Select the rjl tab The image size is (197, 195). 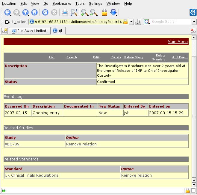point(58,31)
